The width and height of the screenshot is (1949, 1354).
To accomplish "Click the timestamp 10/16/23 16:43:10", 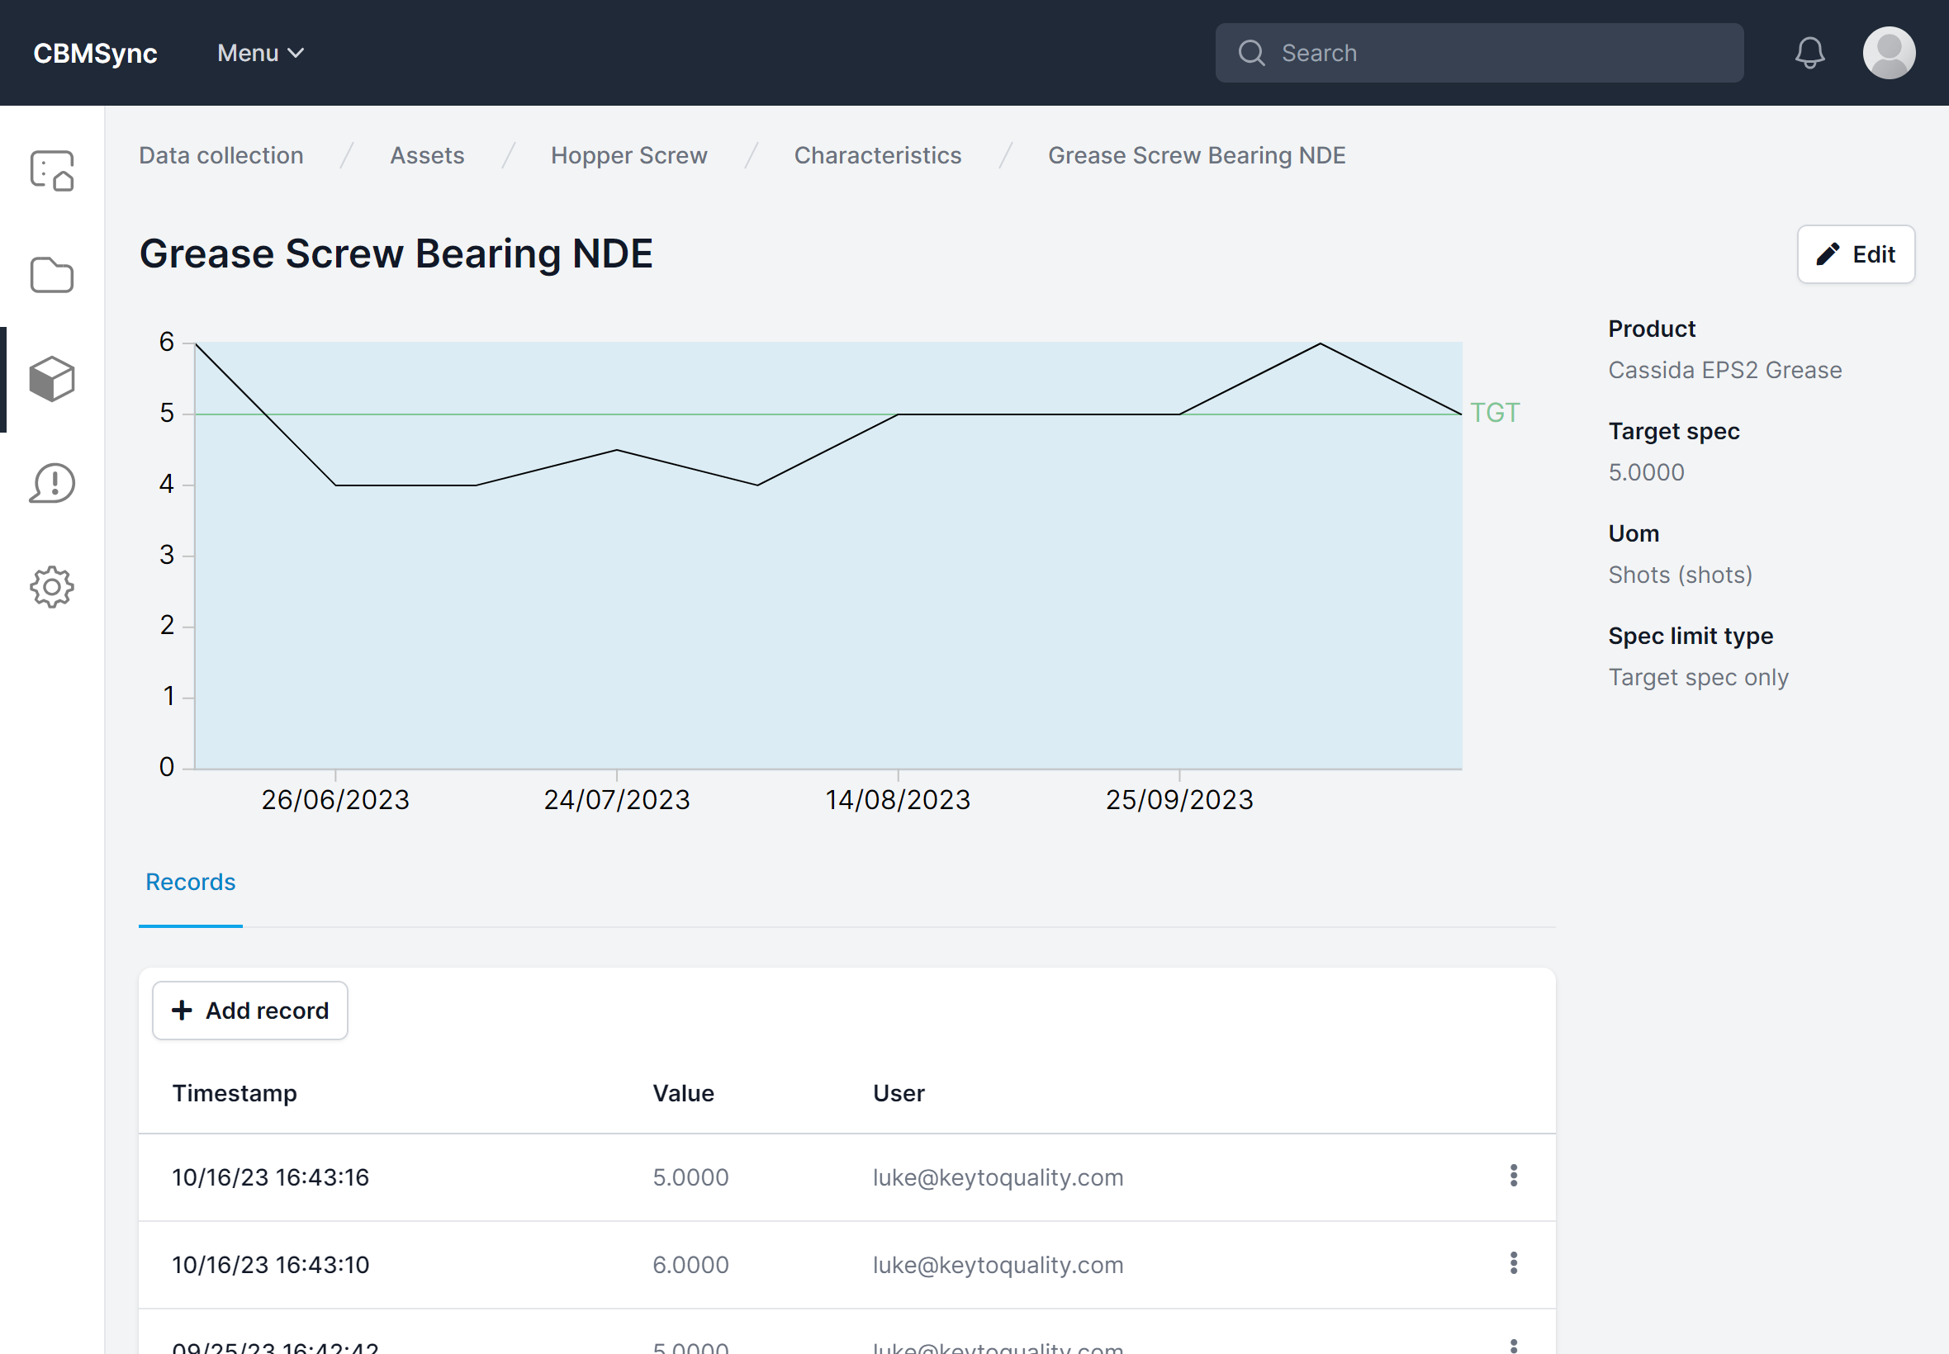I will (270, 1264).
